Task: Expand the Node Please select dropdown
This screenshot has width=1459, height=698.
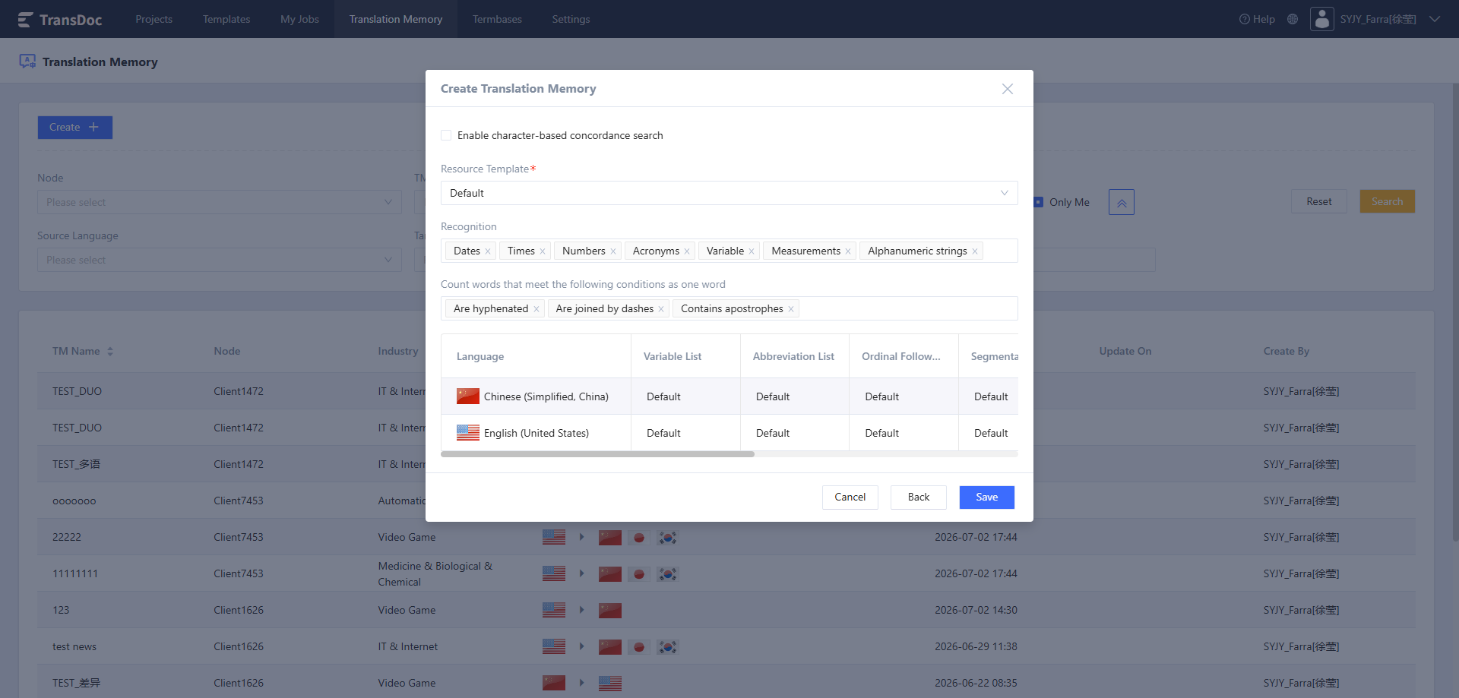Action: pos(220,202)
